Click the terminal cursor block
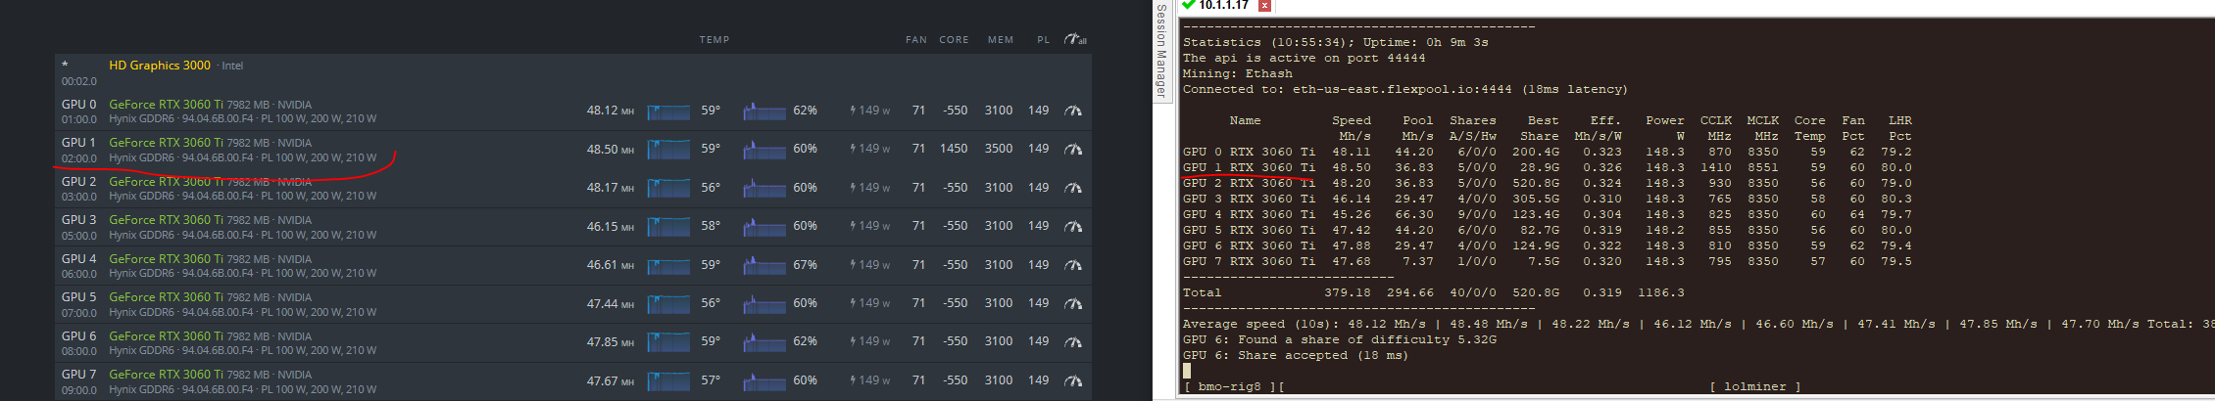The height and width of the screenshot is (401, 2215). click(x=1187, y=371)
